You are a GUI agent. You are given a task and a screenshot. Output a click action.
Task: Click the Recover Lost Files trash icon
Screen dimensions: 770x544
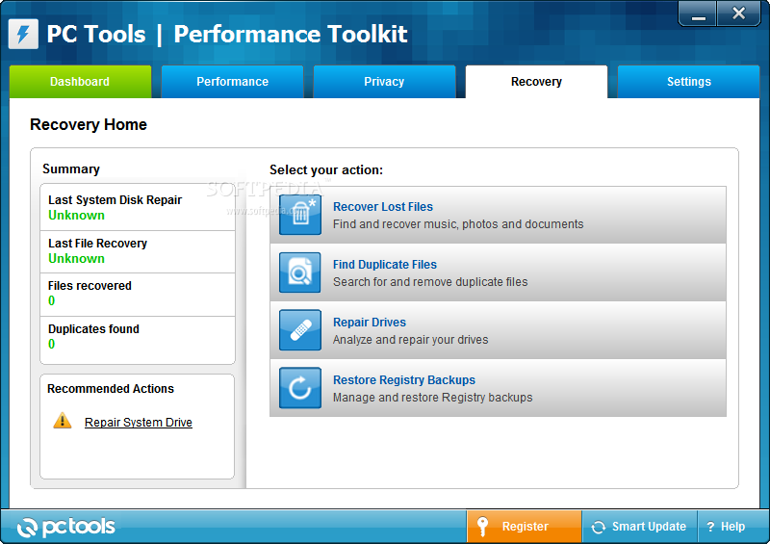(300, 215)
